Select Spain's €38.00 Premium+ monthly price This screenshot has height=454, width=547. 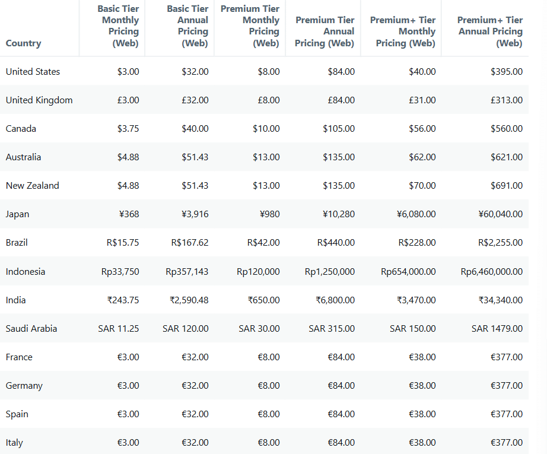coord(422,414)
